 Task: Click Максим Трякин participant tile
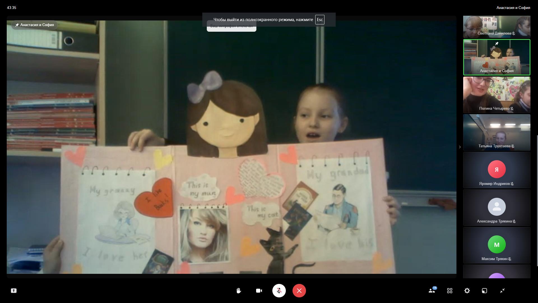497,245
